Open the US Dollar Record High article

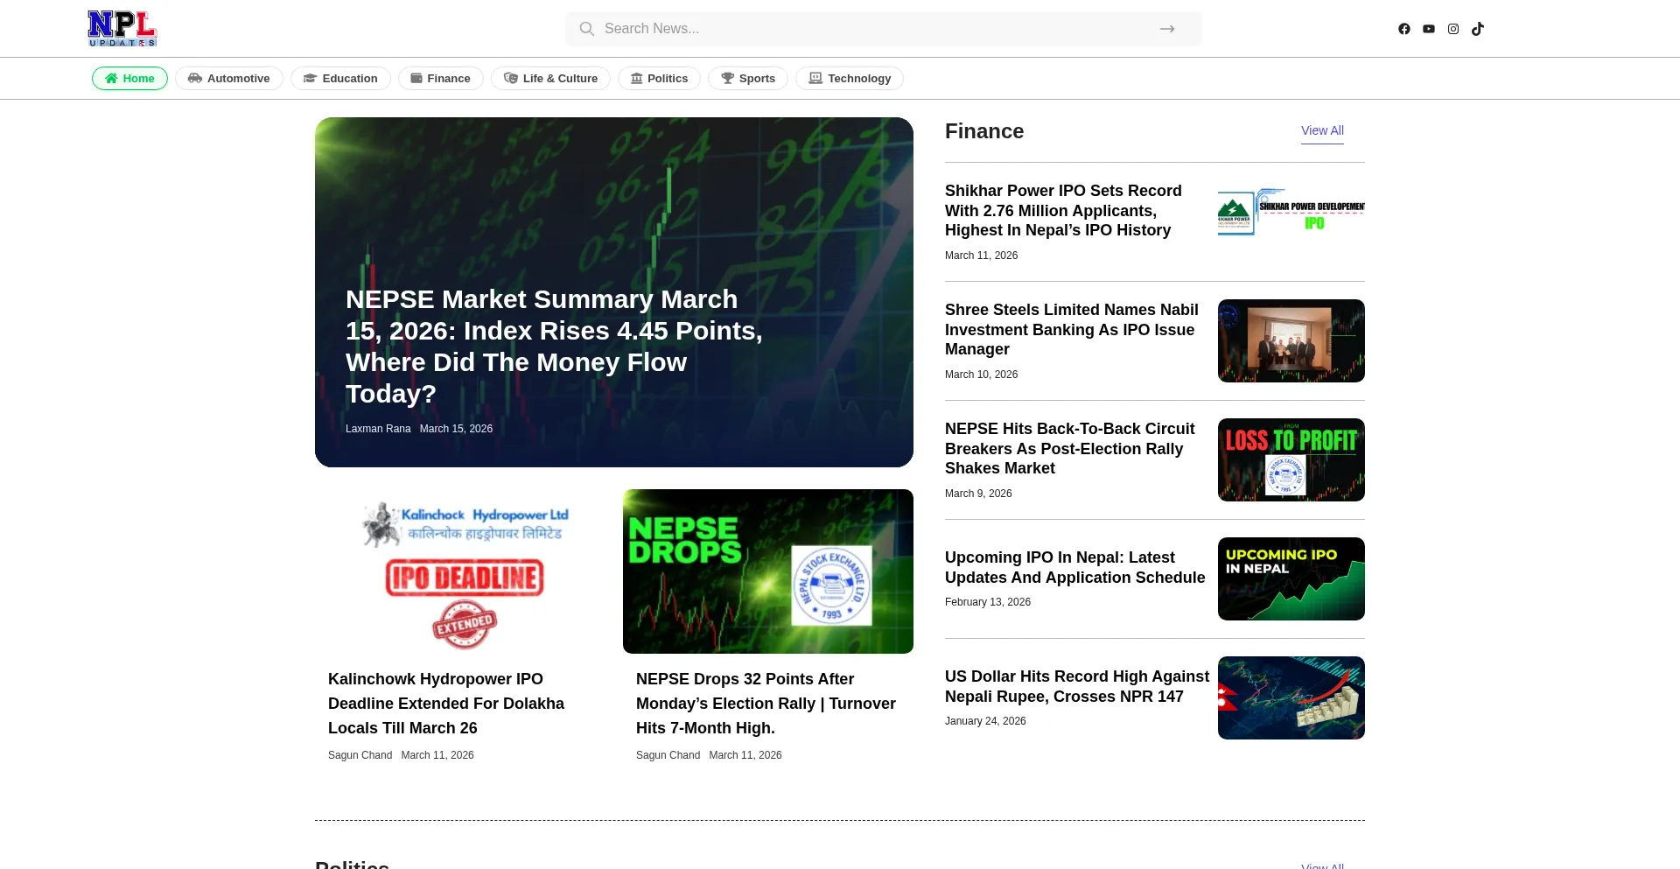coord(1077,687)
